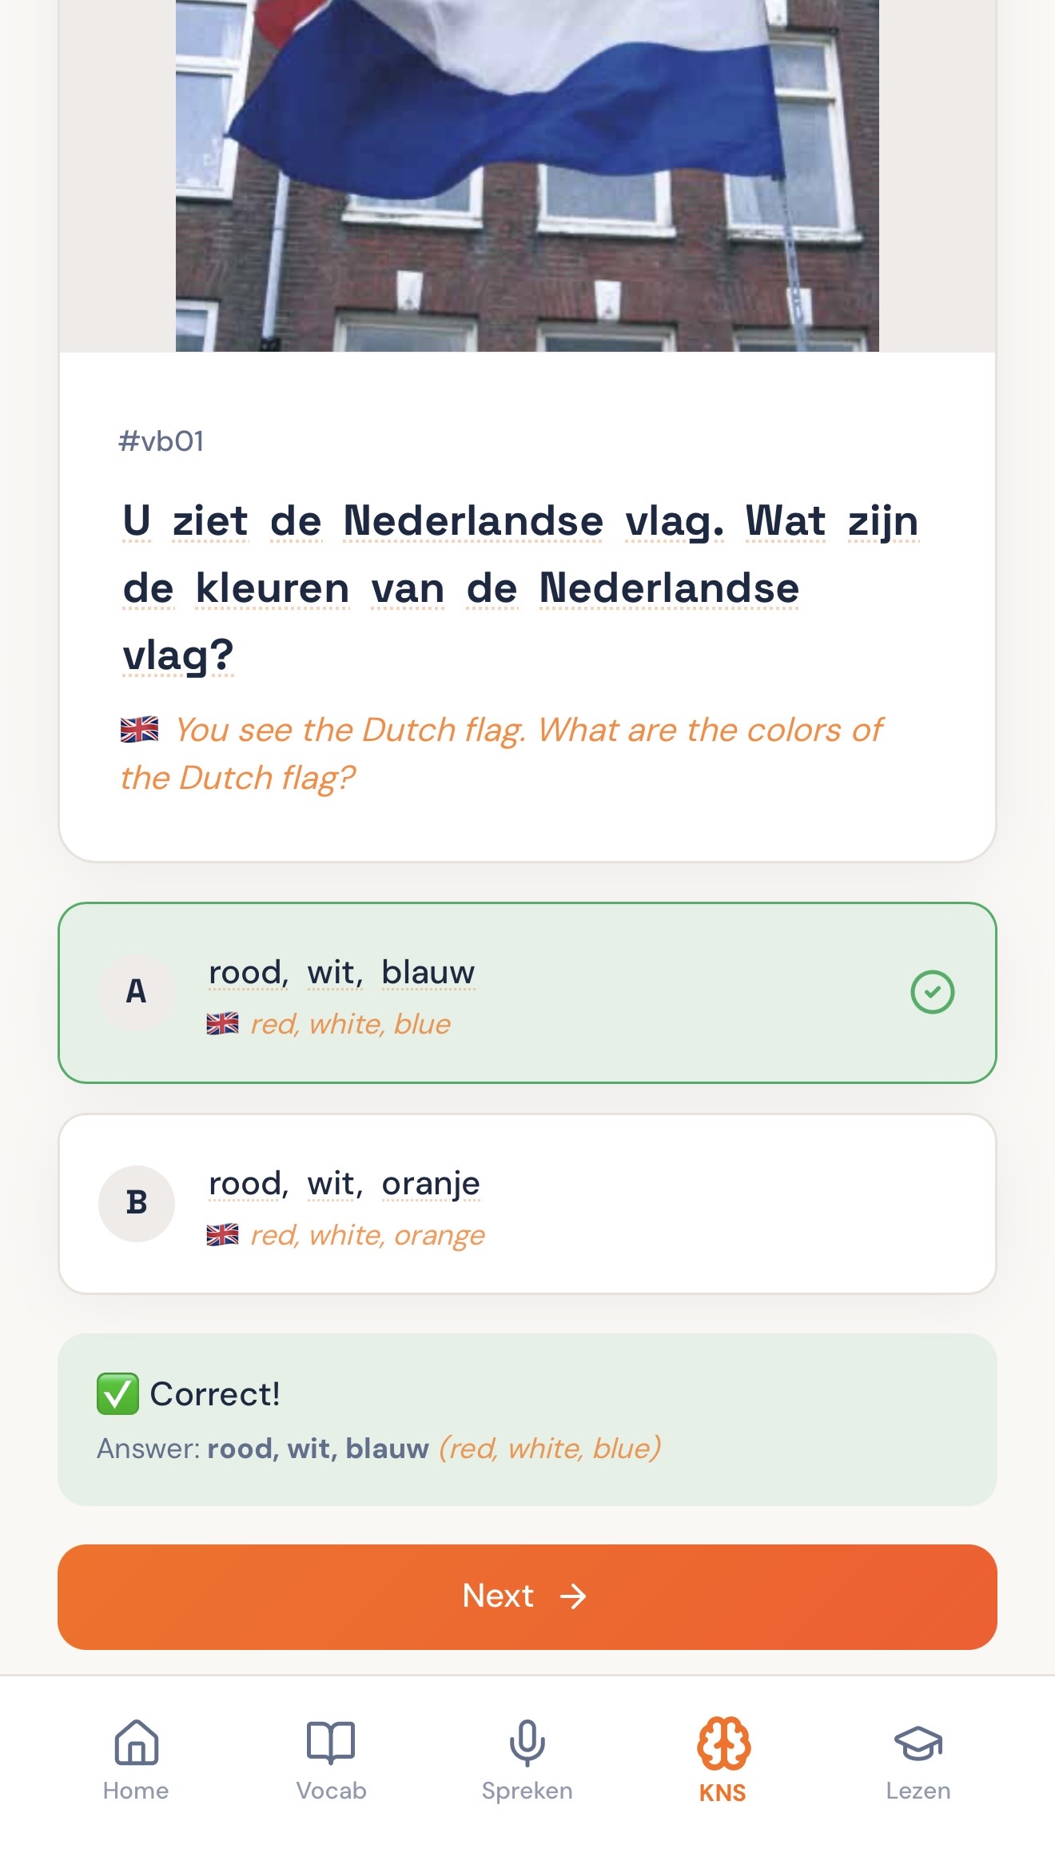Click the green checkmark circle on answer A
Screen dimensions: 1055x1849
point(932,992)
